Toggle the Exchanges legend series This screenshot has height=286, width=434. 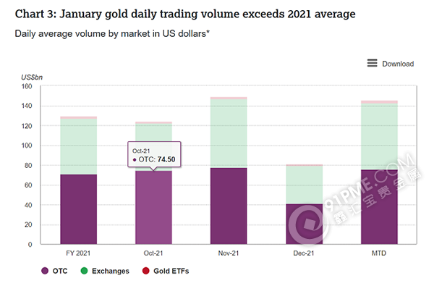click(105, 271)
